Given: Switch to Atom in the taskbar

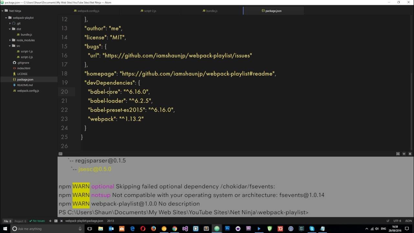Looking at the screenshot, I should 217,228.
